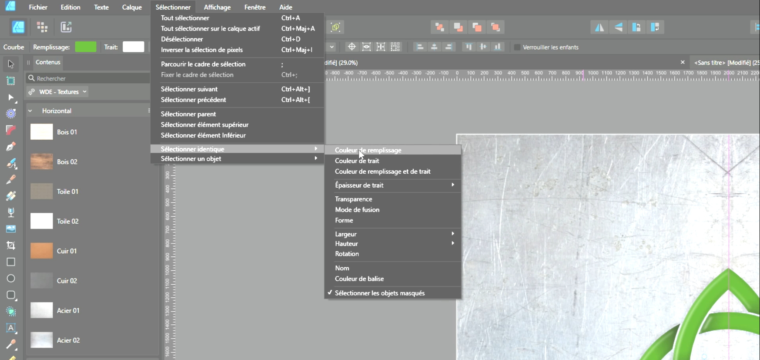Click the green Remplissage color swatch
This screenshot has width=760, height=360.
[86, 47]
